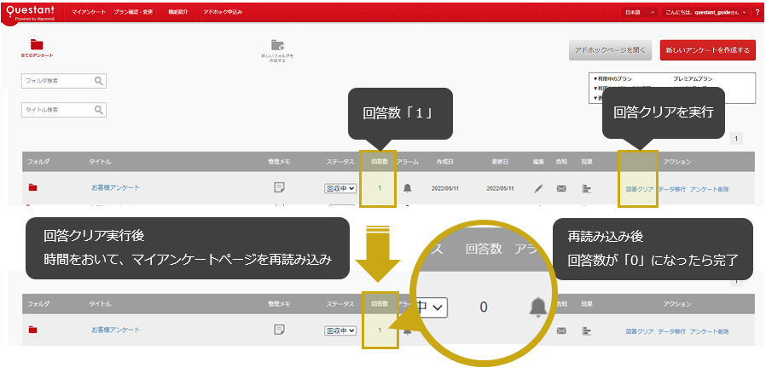Click the magnifier icon in タイトル検索 box

click(x=99, y=110)
